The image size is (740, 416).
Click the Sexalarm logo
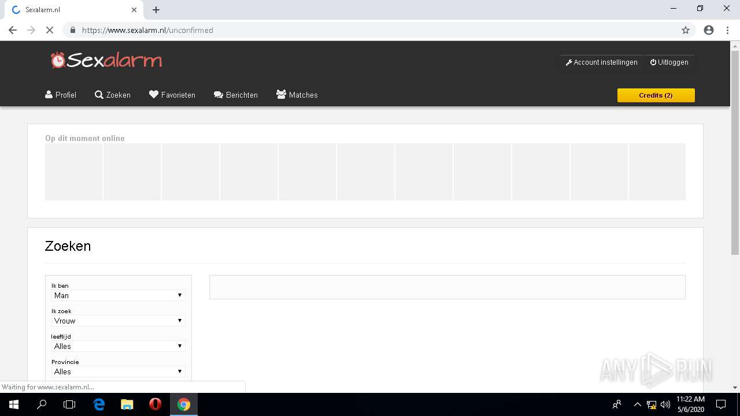point(106,60)
